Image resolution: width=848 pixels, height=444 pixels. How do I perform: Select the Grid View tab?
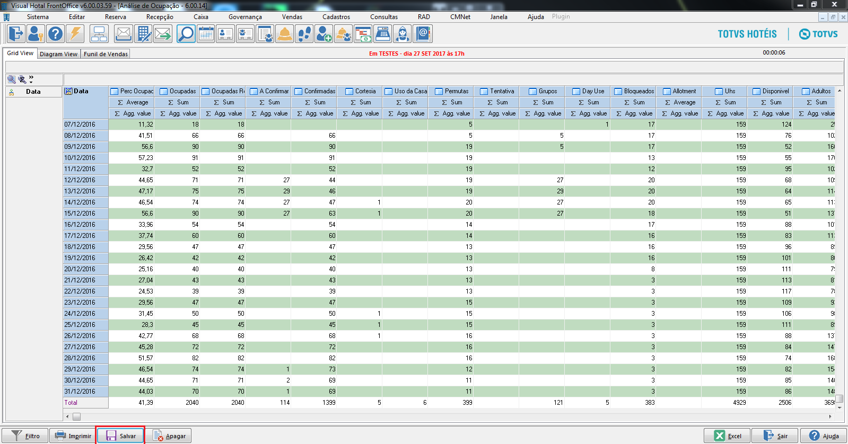[x=20, y=54]
